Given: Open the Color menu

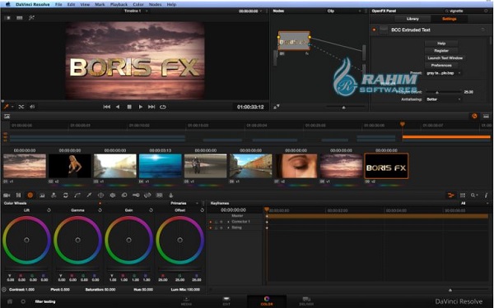Looking at the screenshot, I should tap(138, 4).
